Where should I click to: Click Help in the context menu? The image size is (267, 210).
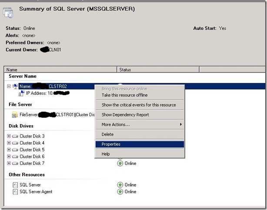point(140,154)
